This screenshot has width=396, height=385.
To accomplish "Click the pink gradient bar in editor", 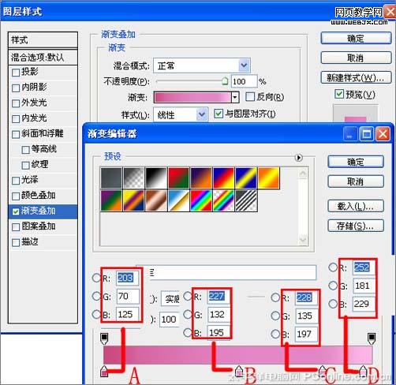I will [238, 355].
